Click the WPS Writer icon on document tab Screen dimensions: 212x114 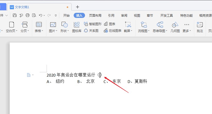click(12, 7)
